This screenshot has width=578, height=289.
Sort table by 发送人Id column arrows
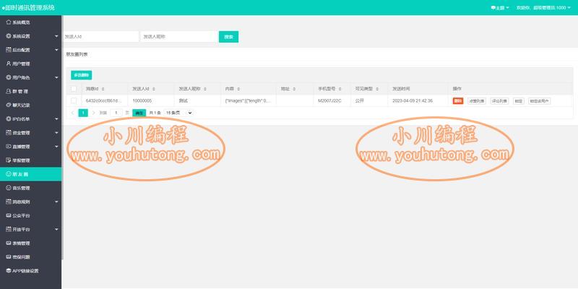[x=153, y=89]
